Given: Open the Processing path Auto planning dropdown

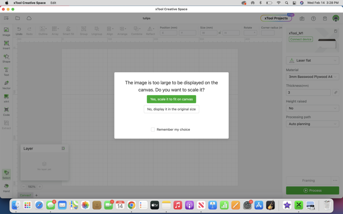Looking at the screenshot, I should click(x=312, y=124).
